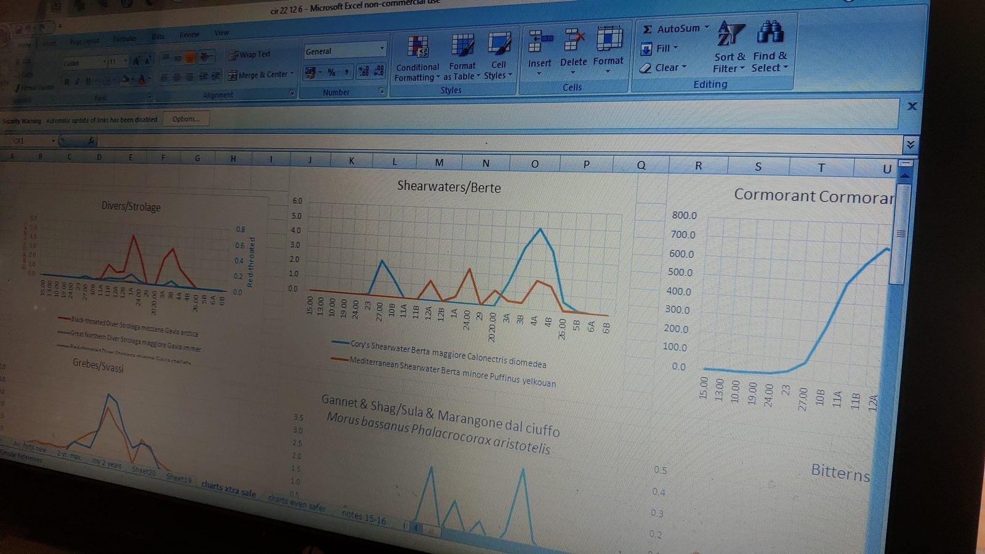Open the font size dropdown

(x=126, y=62)
